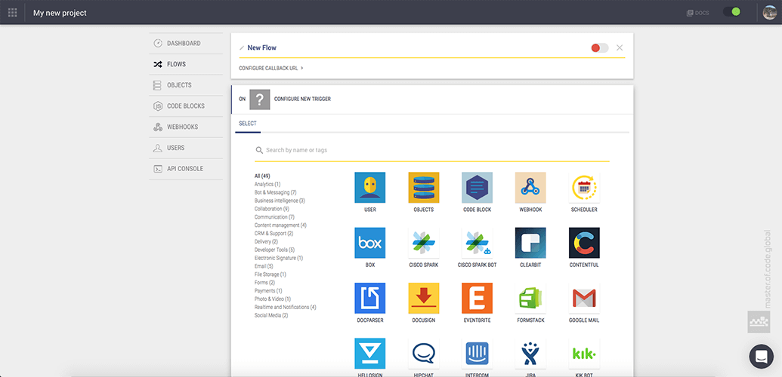Filter by File Storage (1)
This screenshot has height=377, width=782.
point(270,274)
